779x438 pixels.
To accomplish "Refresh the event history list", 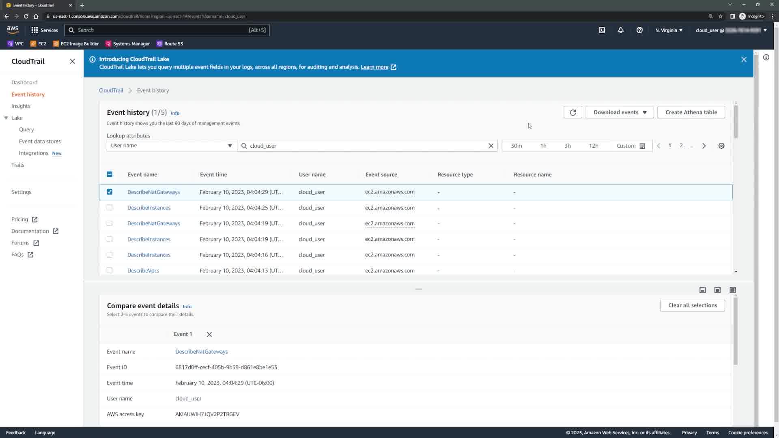I will (572, 112).
